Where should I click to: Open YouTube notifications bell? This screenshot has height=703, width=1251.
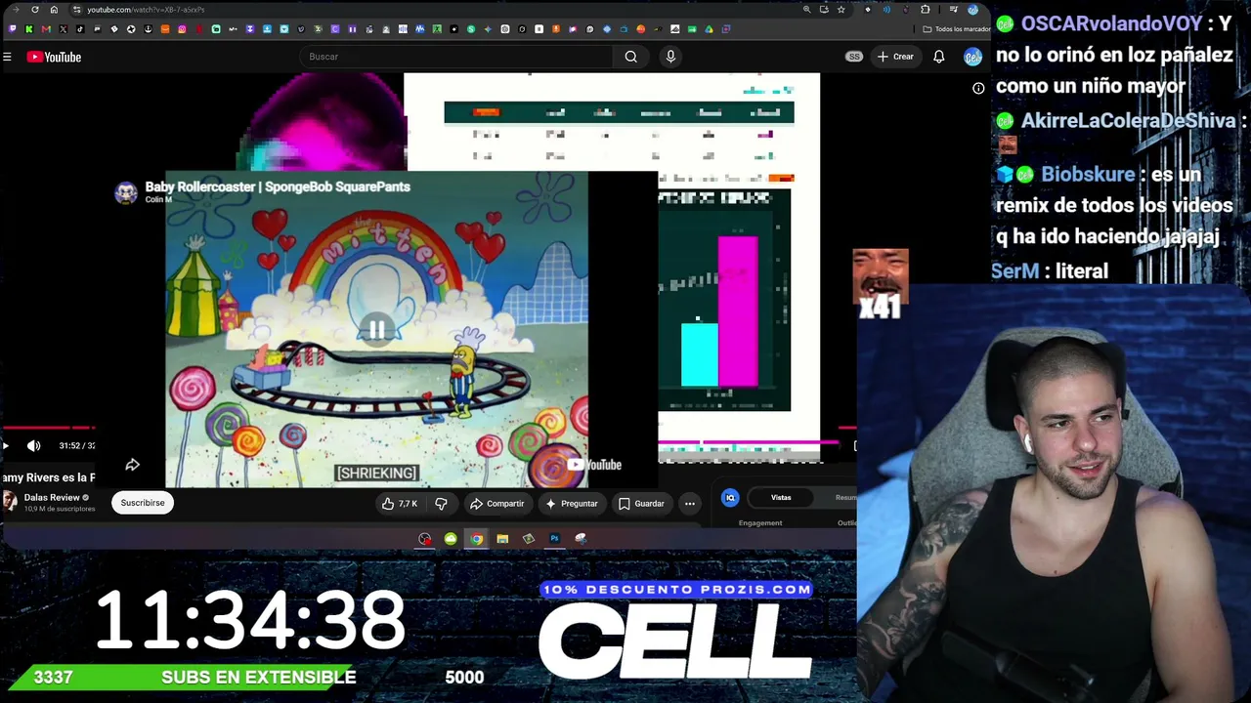(939, 57)
